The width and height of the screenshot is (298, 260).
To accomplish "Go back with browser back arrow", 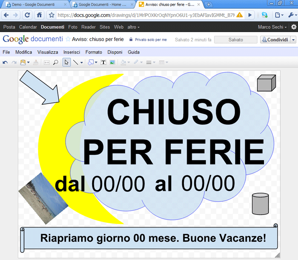I will [x=6, y=15].
